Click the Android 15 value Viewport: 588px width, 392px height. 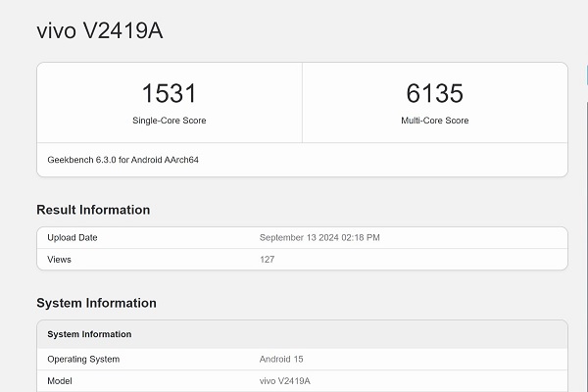point(281,359)
